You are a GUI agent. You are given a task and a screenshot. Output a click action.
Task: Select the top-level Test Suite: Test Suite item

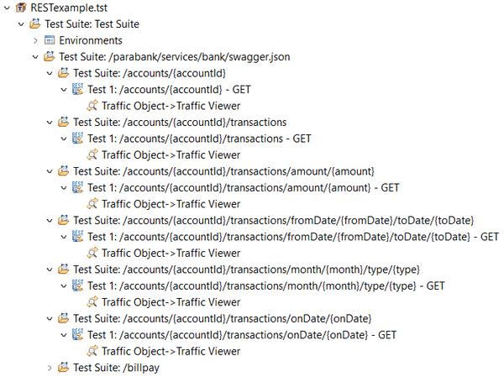click(x=92, y=24)
